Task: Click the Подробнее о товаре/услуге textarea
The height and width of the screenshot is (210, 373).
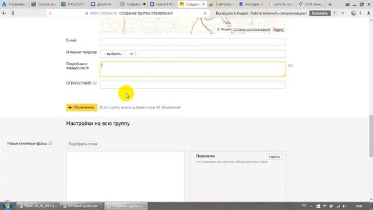Action: [193, 69]
